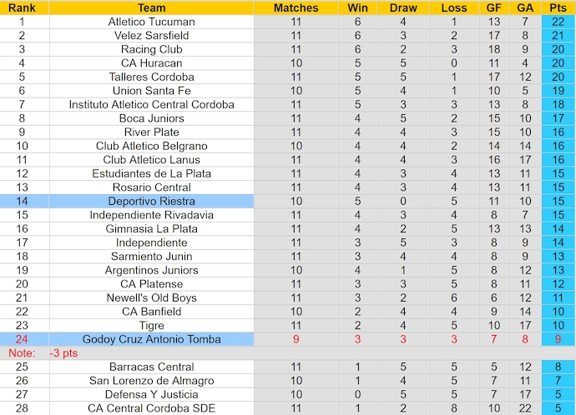
Task: Select Instituto Atletico Central Cordoba team
Action: [152, 104]
